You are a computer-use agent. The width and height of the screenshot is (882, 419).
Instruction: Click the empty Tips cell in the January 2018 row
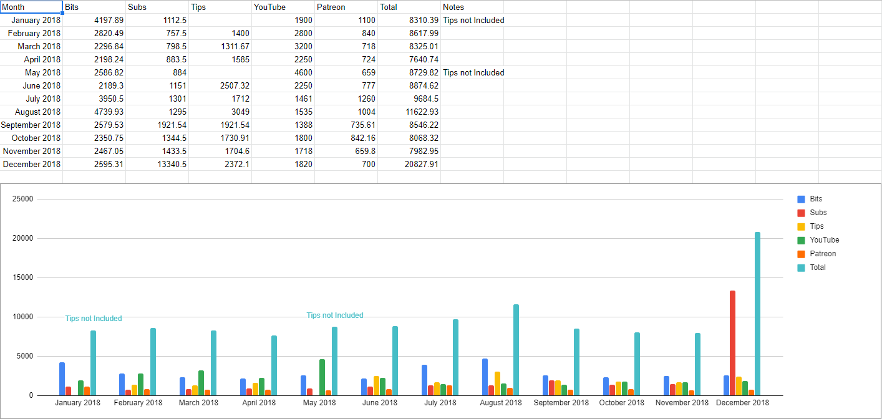(x=220, y=20)
